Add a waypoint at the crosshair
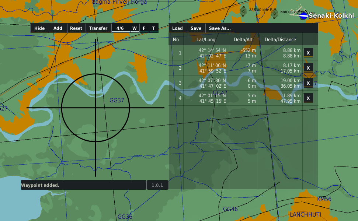 pyautogui.click(x=58, y=28)
